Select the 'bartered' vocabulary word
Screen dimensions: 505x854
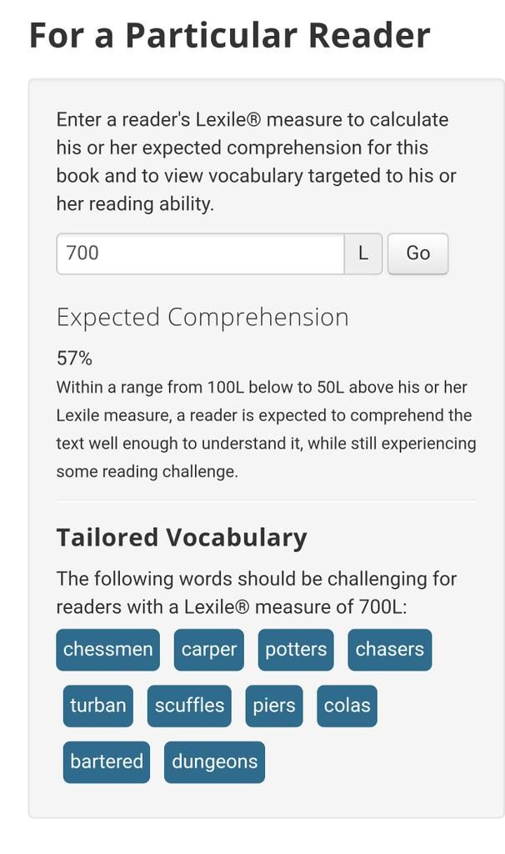107,761
